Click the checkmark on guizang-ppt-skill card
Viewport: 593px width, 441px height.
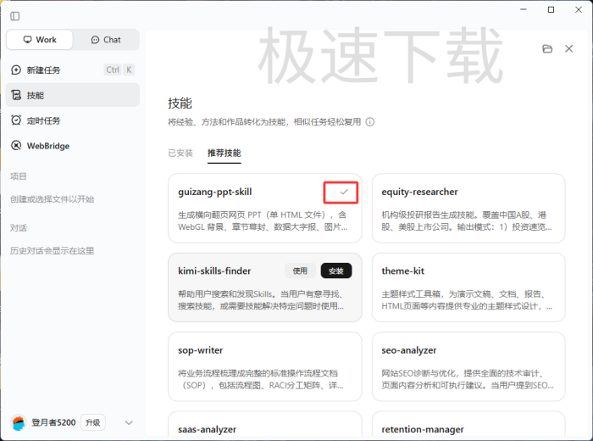(344, 192)
